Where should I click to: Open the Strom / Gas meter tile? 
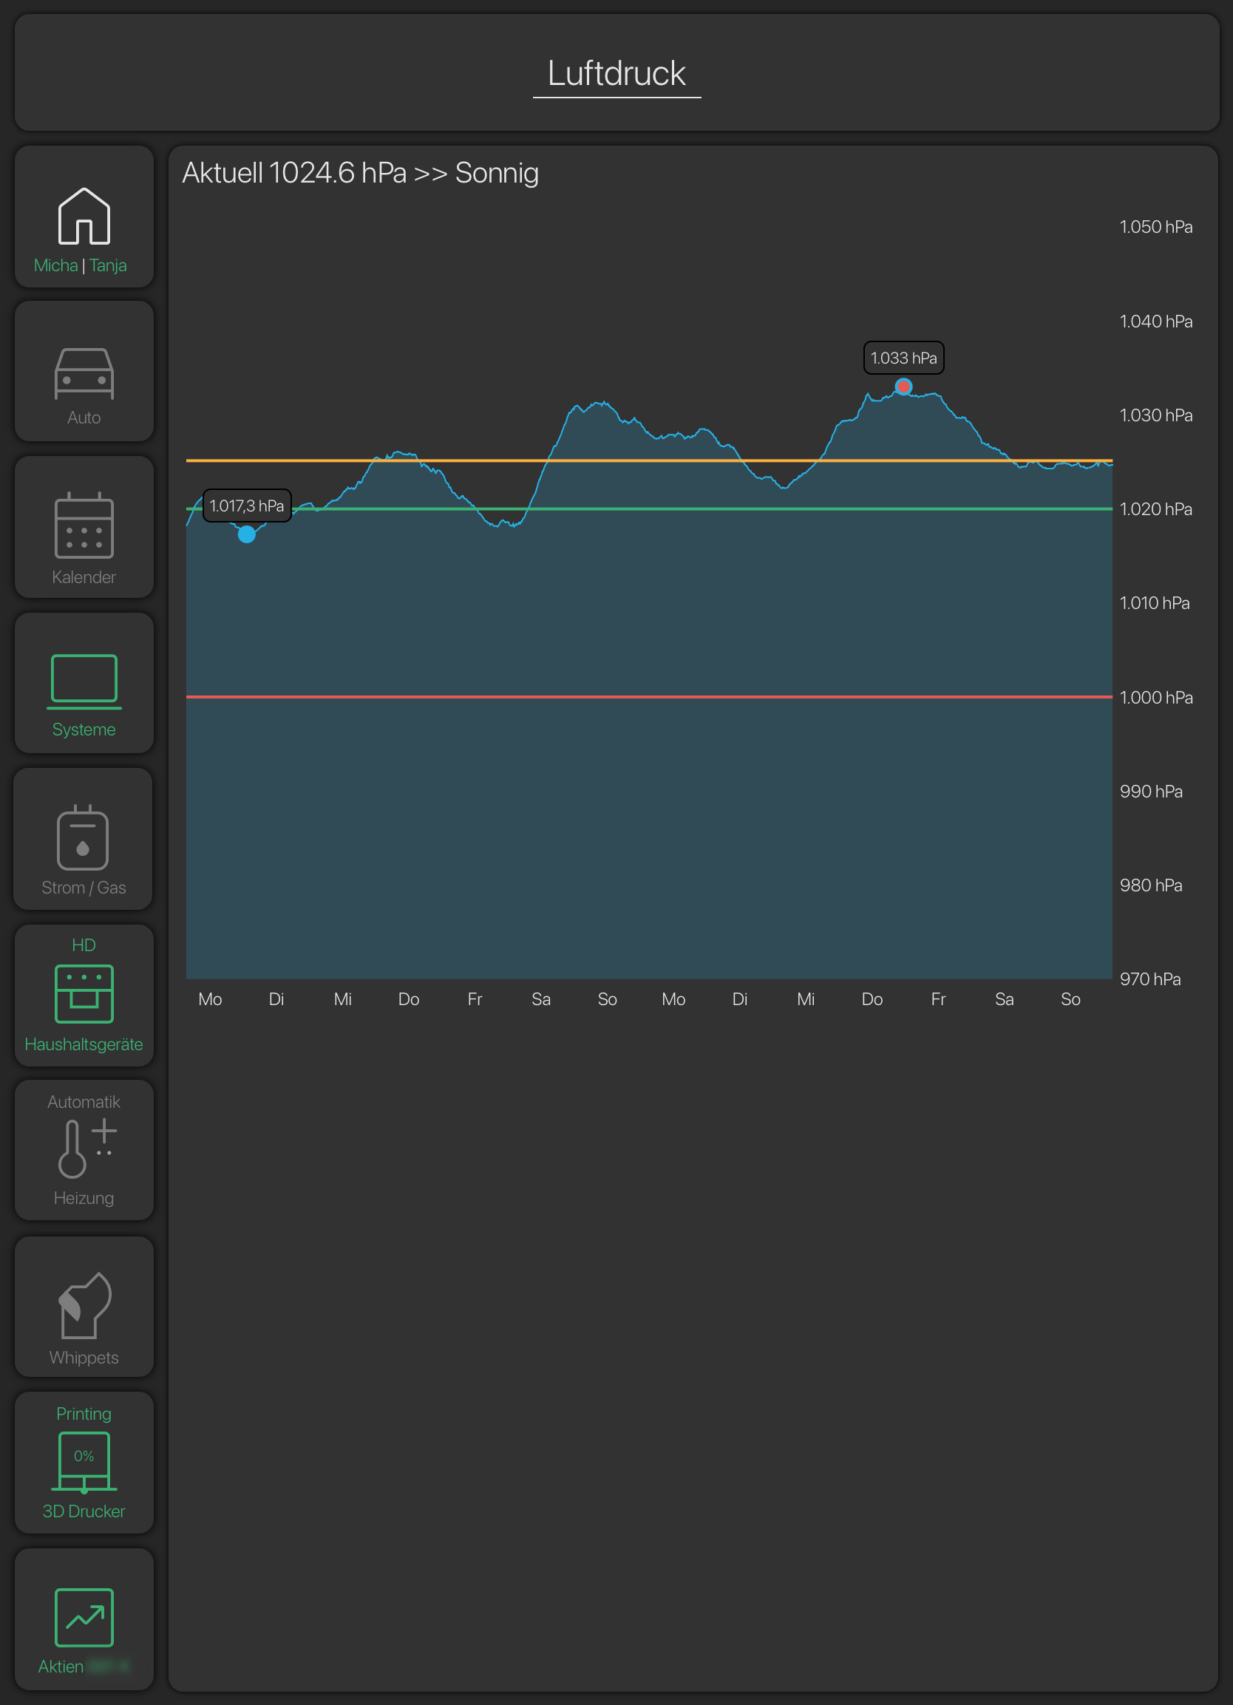pos(84,839)
